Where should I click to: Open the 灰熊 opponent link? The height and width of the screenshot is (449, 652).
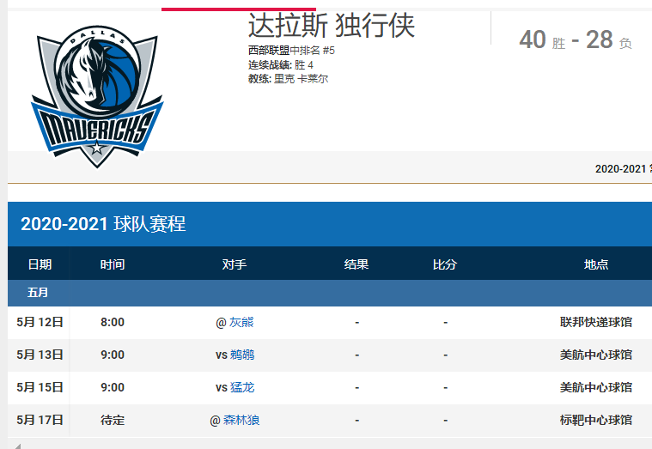click(241, 323)
